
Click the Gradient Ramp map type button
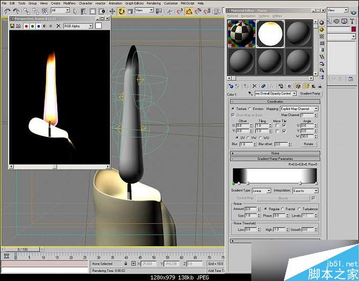coord(310,94)
